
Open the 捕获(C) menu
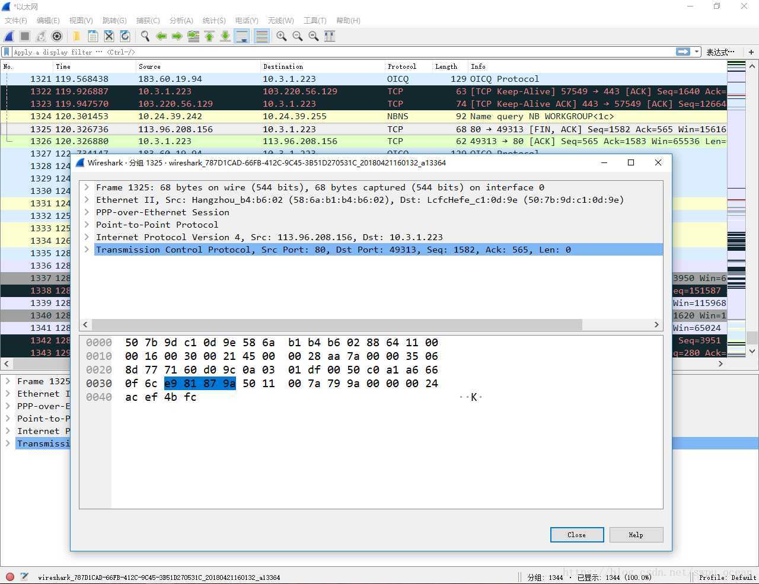point(148,21)
